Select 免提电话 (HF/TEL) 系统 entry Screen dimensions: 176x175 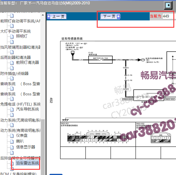(x=20, y=104)
